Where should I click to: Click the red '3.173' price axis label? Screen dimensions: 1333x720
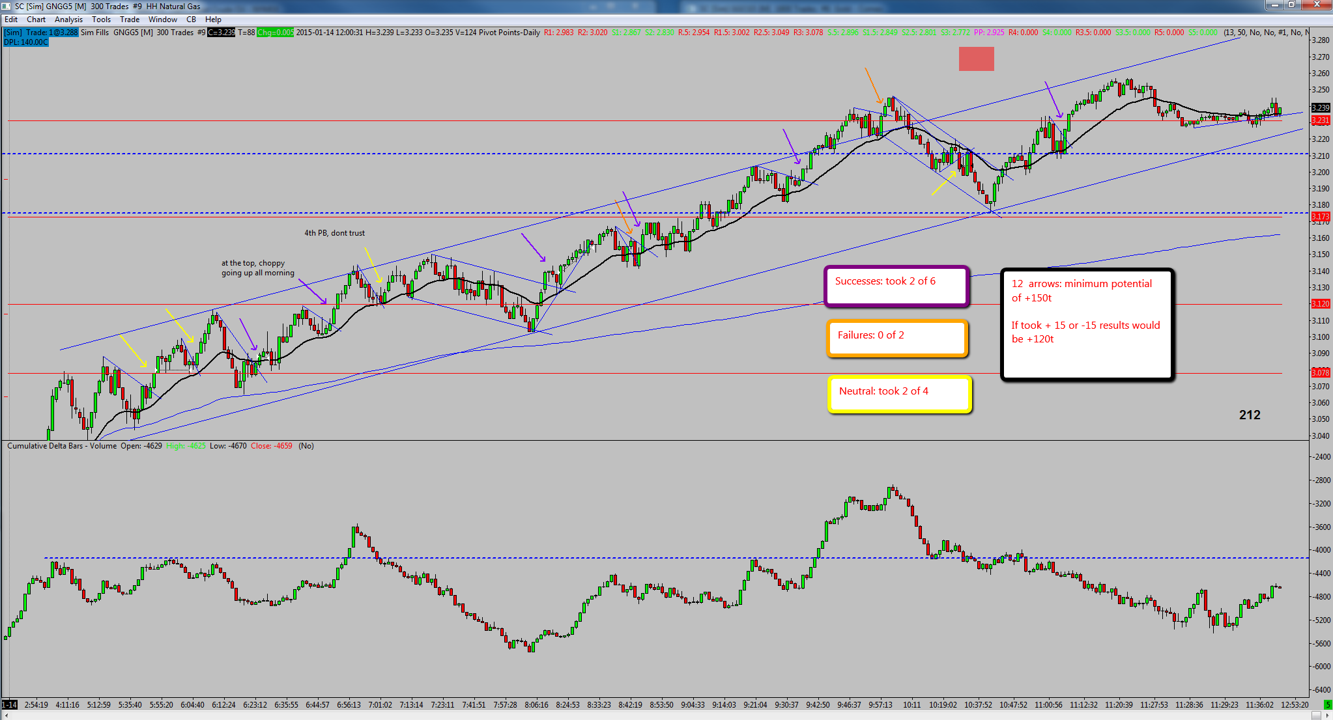pos(1321,217)
